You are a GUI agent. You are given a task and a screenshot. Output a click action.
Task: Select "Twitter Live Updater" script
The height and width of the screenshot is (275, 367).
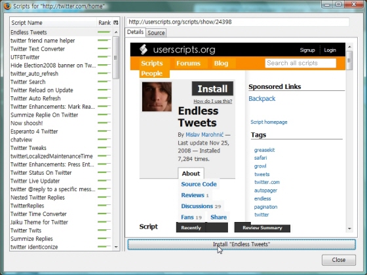[61, 181]
